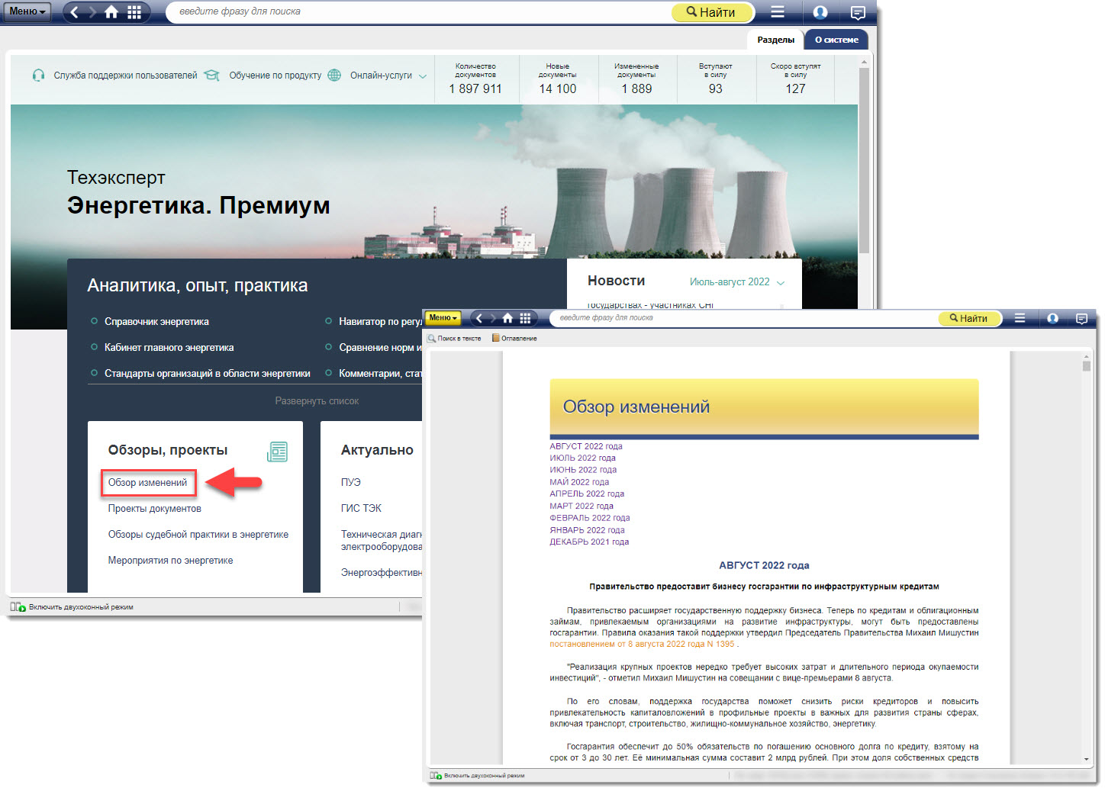Open the home page from the main window toolbar
This screenshot has width=1105, height=791.
pyautogui.click(x=111, y=11)
